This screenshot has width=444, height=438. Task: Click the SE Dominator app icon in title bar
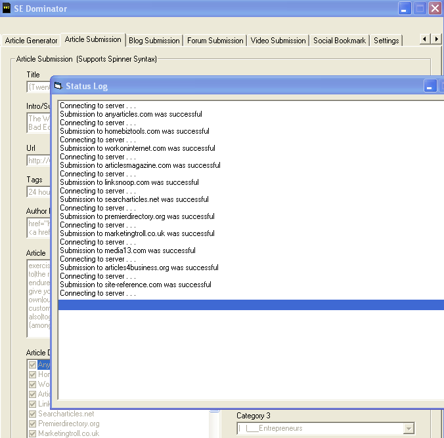point(7,9)
